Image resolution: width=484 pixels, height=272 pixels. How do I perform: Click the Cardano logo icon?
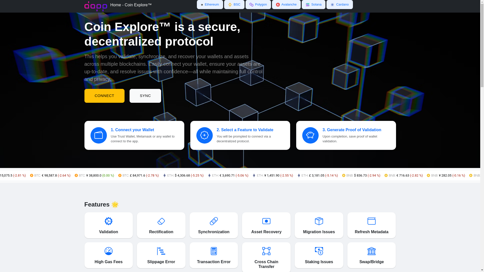click(x=332, y=5)
